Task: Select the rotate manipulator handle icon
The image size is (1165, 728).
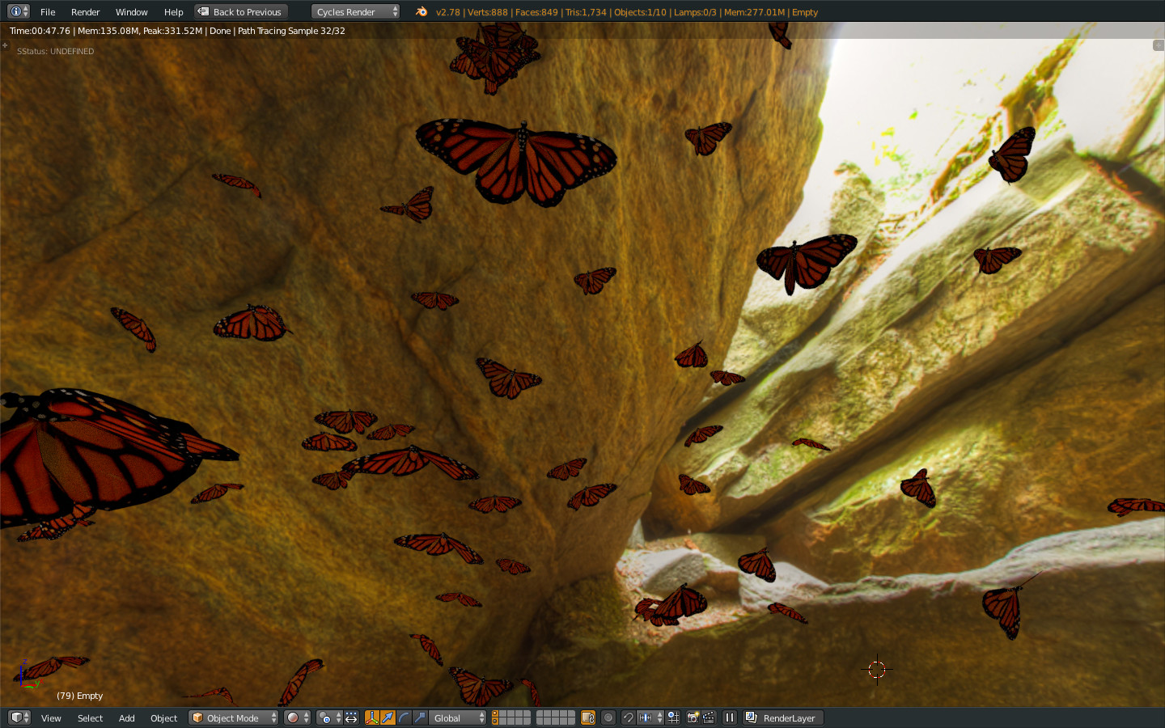Action: pyautogui.click(x=402, y=717)
